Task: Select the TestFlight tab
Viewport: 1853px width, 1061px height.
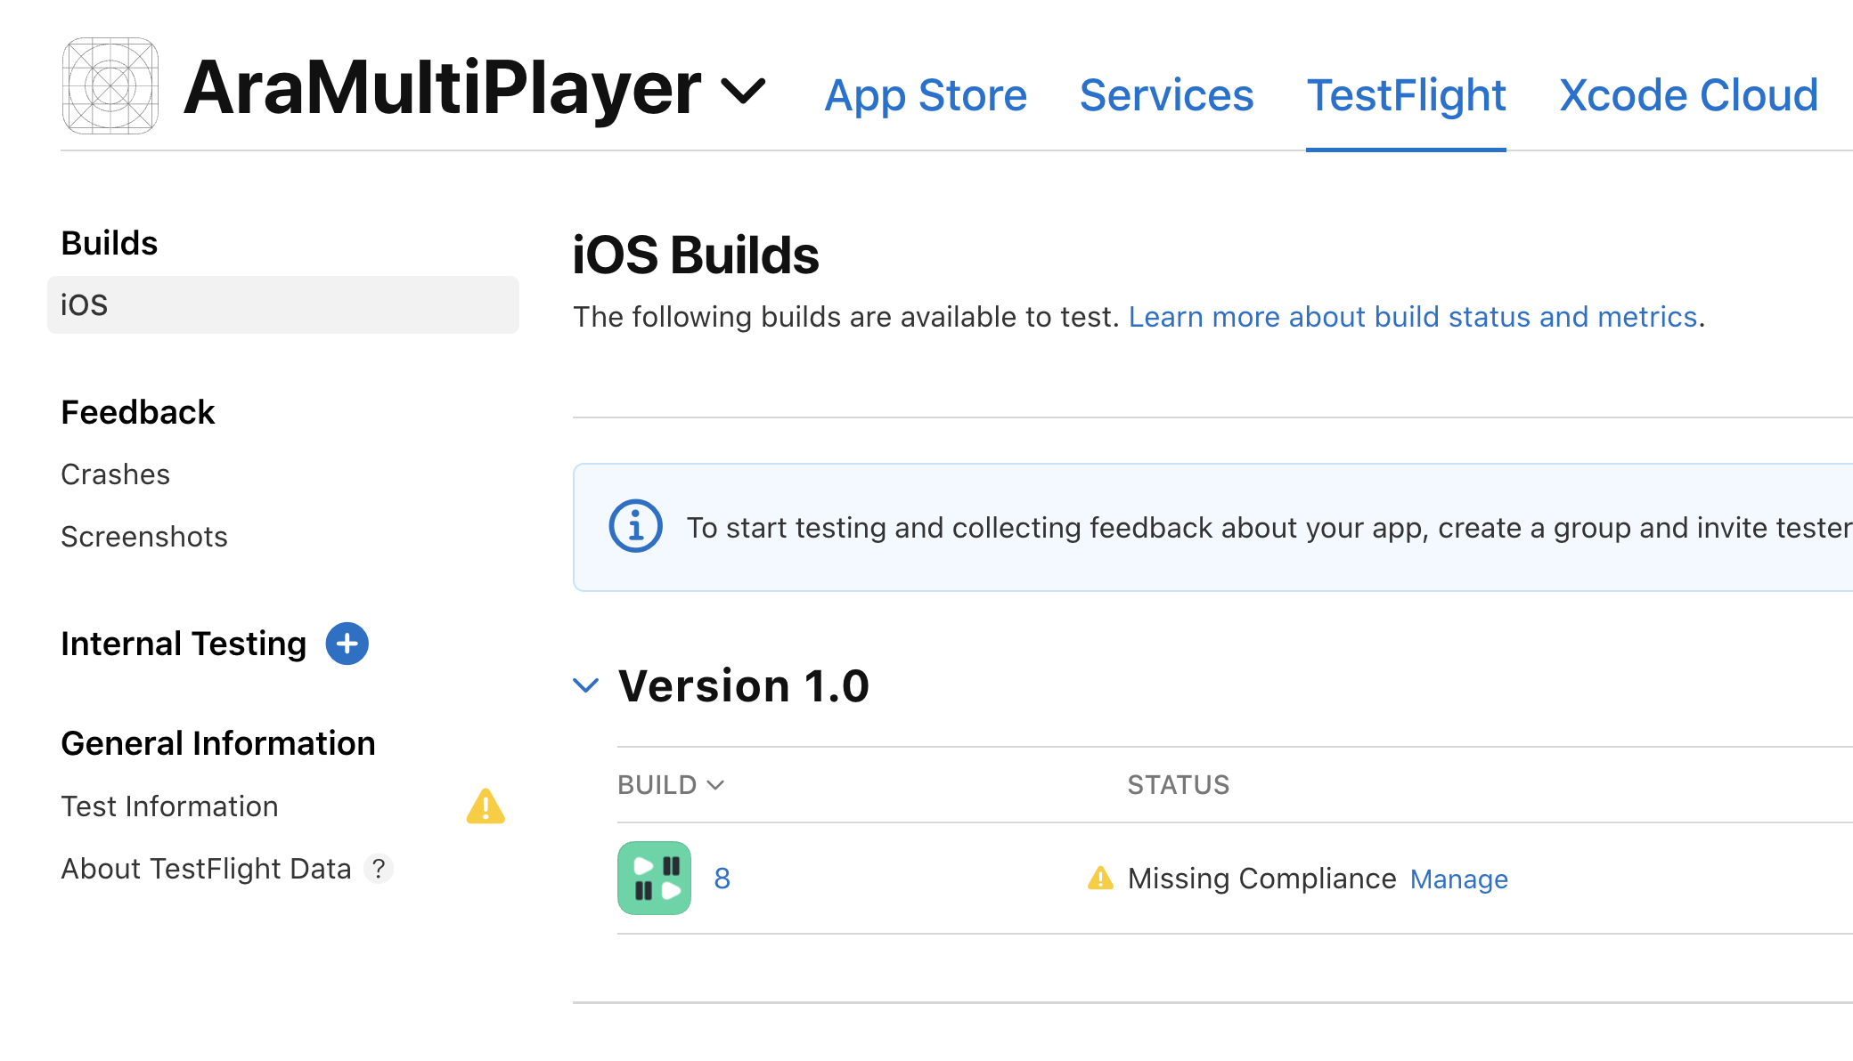Action: click(1406, 95)
